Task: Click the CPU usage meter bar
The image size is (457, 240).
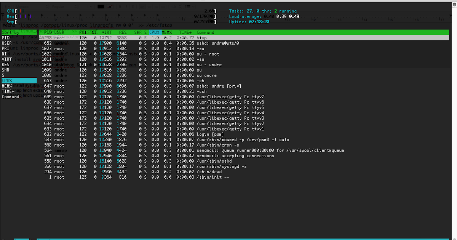Action: [112, 11]
